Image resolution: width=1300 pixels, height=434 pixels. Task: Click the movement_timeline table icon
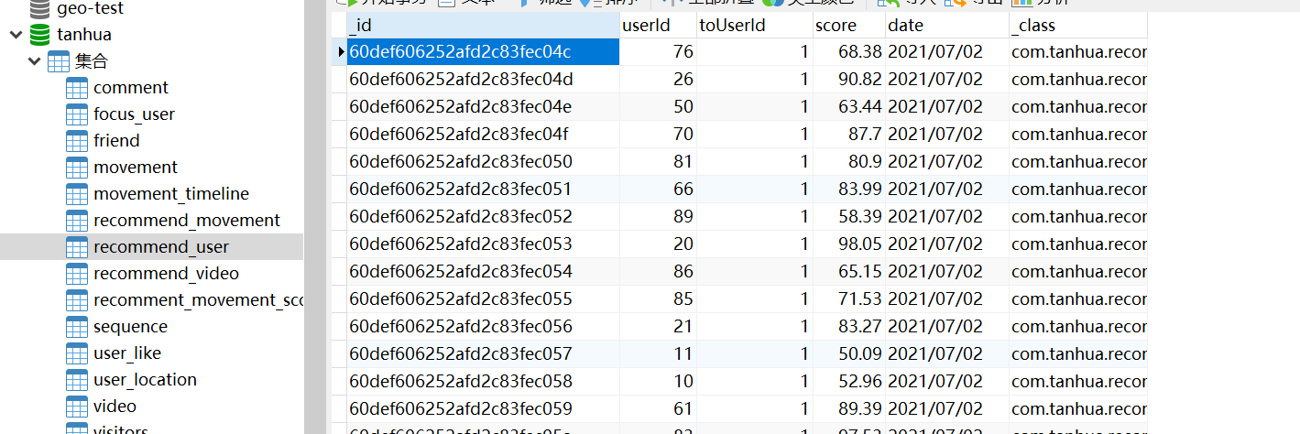point(77,194)
